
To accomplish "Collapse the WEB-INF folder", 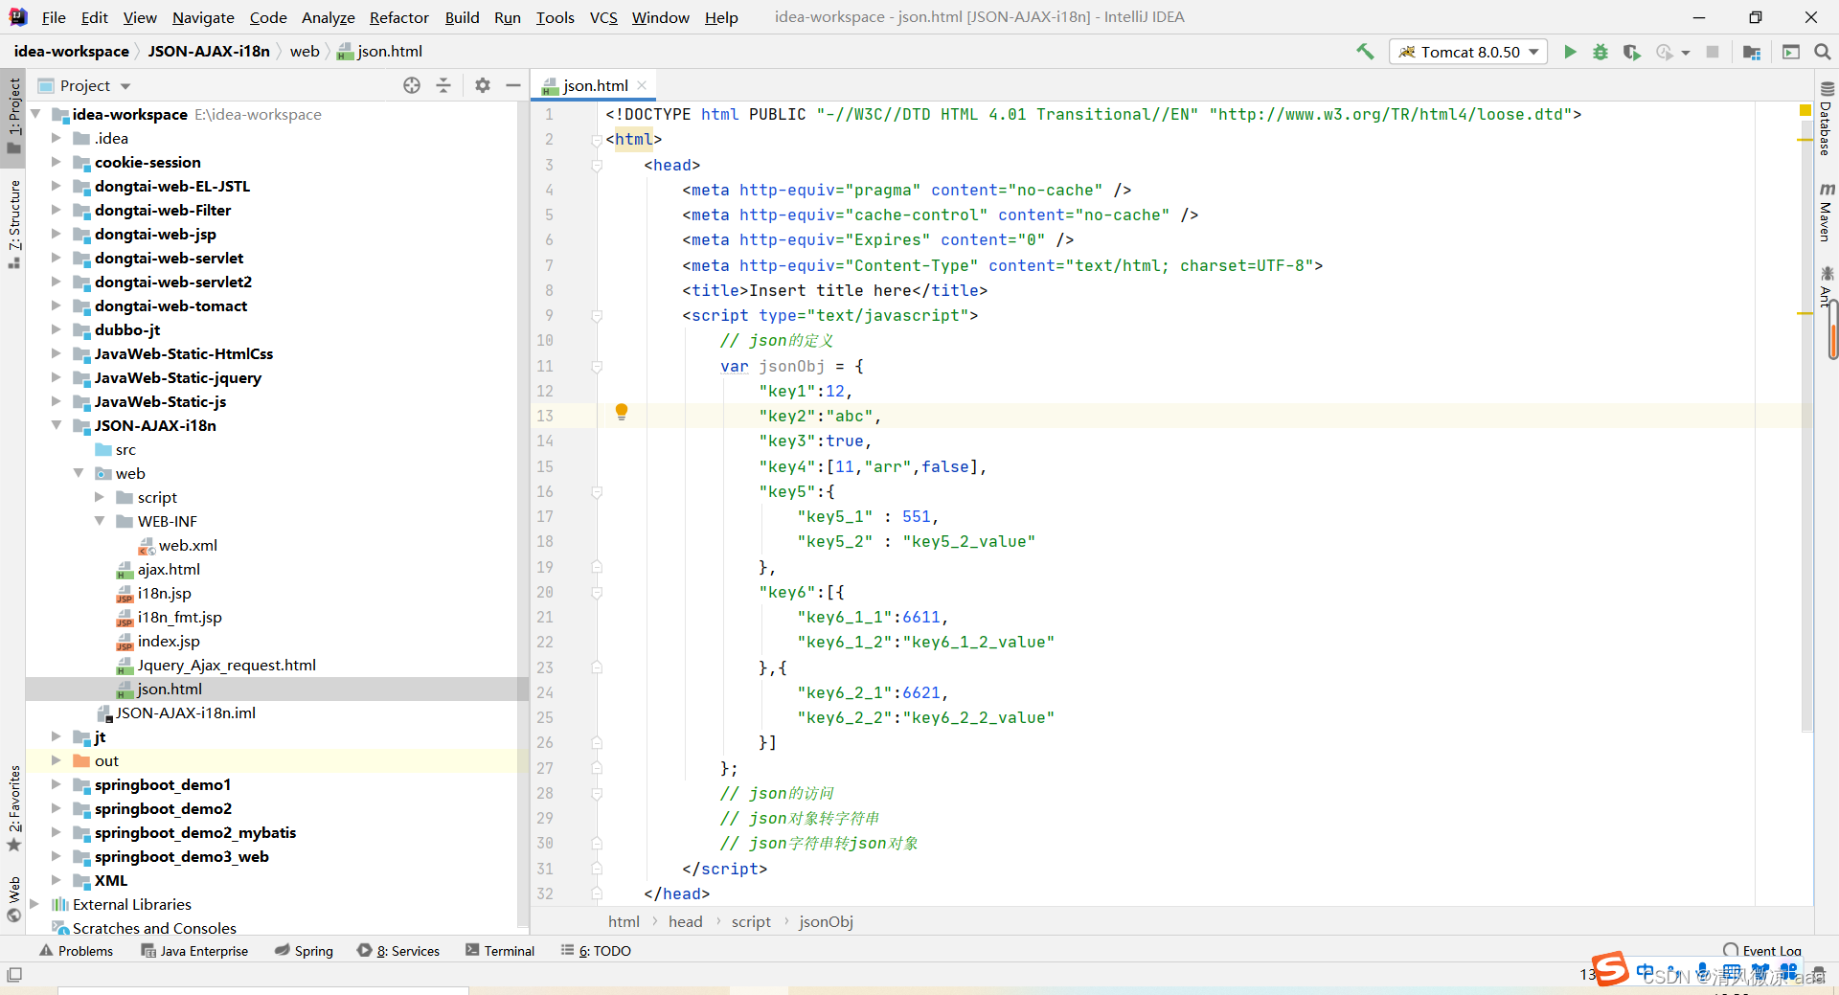I will (100, 521).
